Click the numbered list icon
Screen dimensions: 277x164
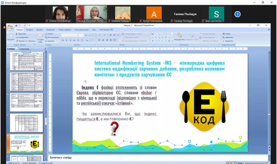pos(105,35)
